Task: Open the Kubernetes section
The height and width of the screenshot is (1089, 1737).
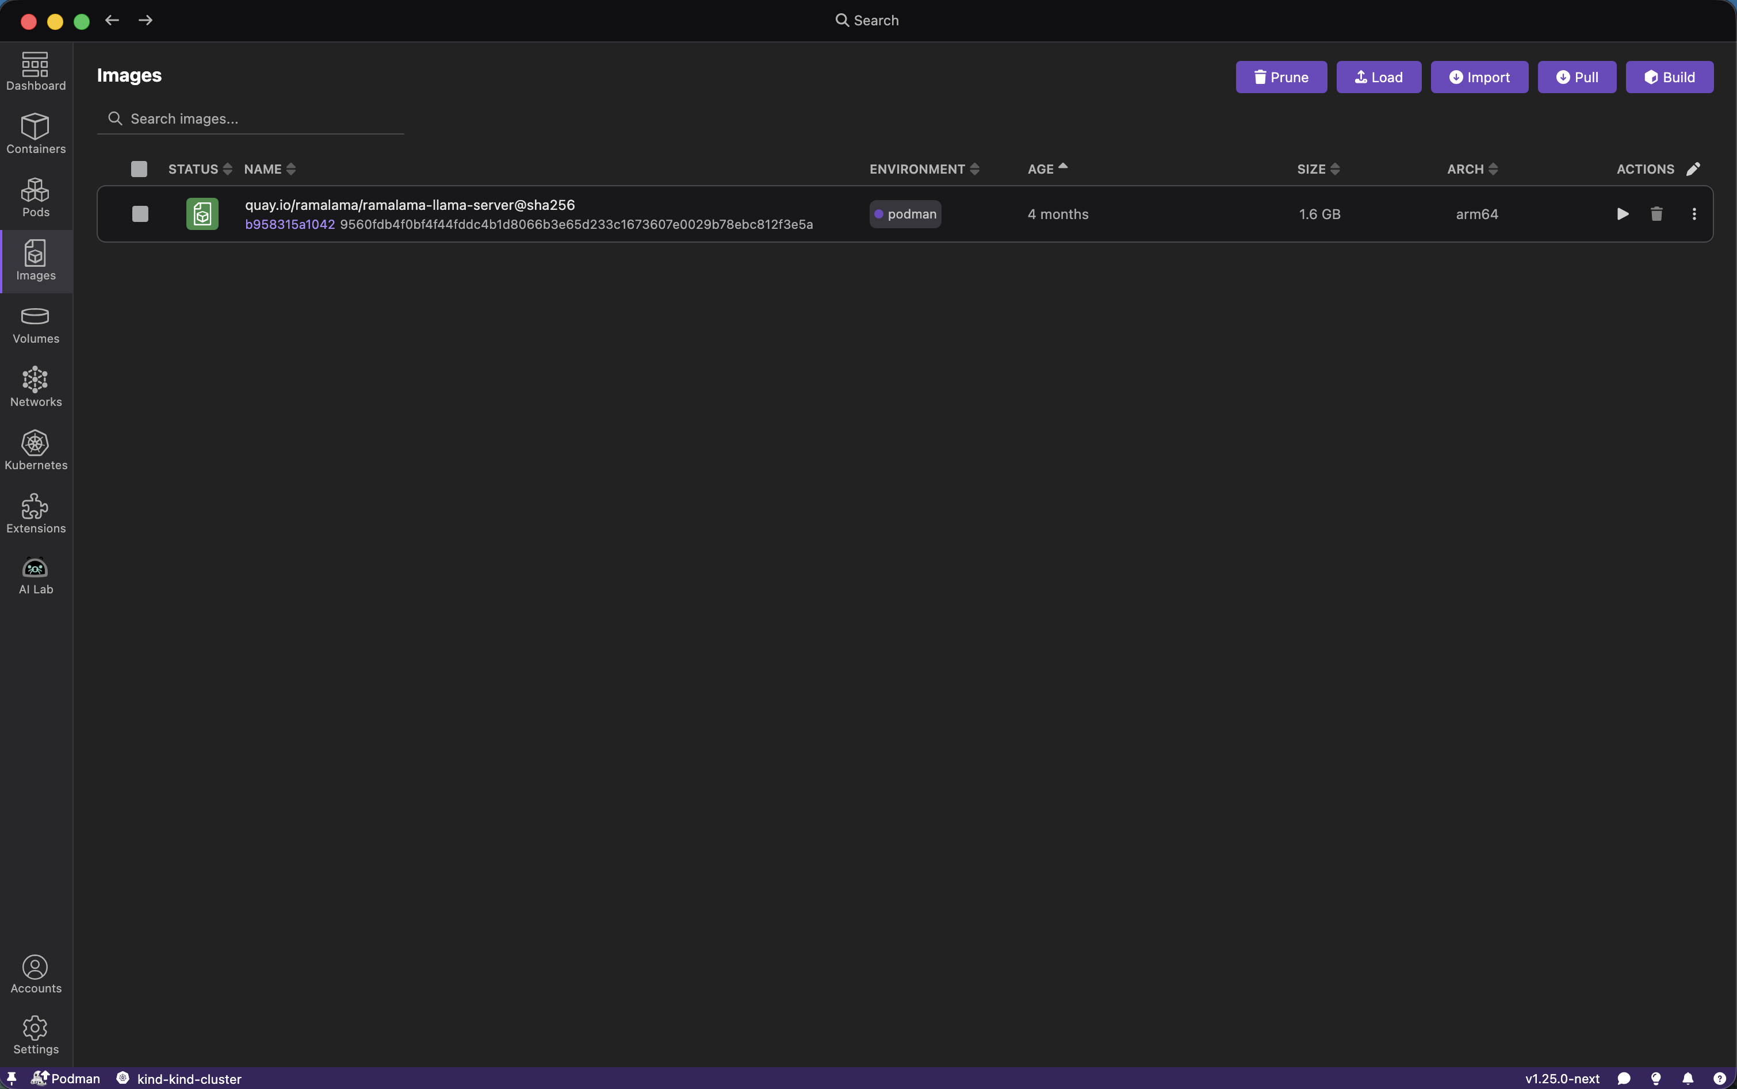Action: [36, 451]
